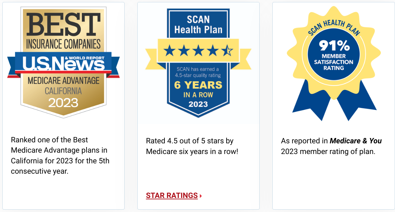Click the 91% member satisfaction blue circle

[334, 55]
